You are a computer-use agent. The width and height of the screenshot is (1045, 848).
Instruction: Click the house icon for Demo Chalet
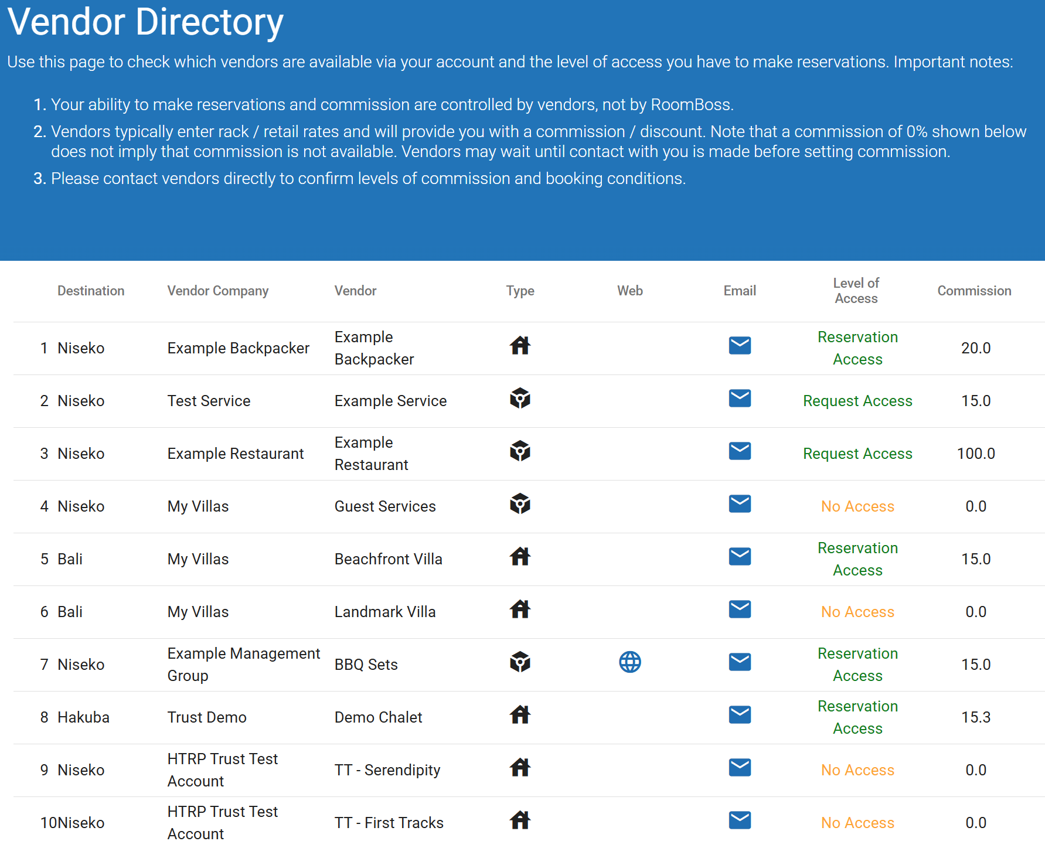(x=520, y=715)
